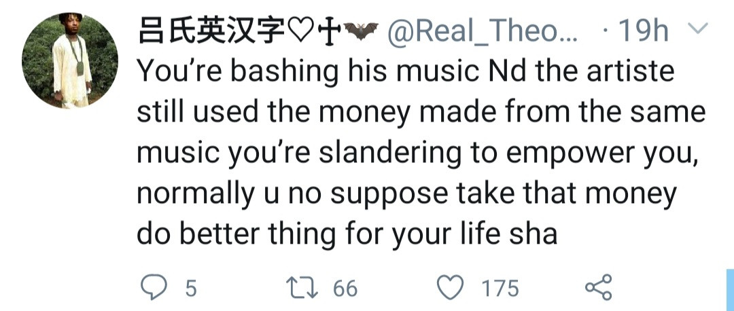The image size is (734, 311).
Task: Like the tweet with the heart icon
Action: [x=450, y=288]
